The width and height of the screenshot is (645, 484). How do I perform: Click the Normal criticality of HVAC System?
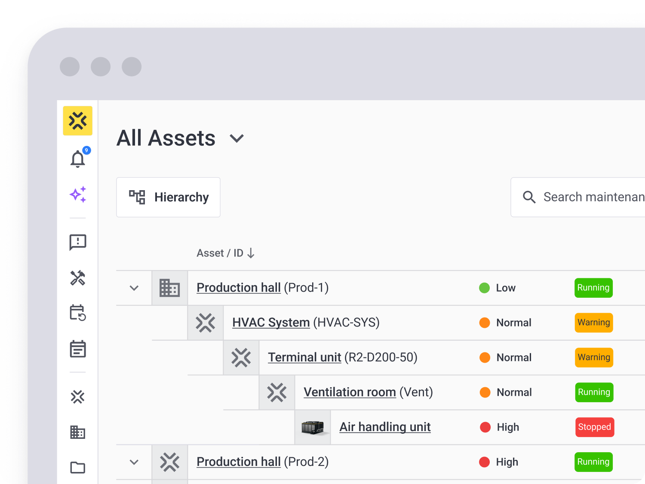(505, 323)
